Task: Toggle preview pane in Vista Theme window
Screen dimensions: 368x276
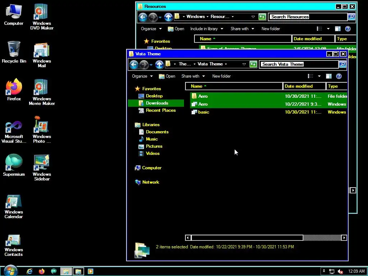Action: click(328, 76)
